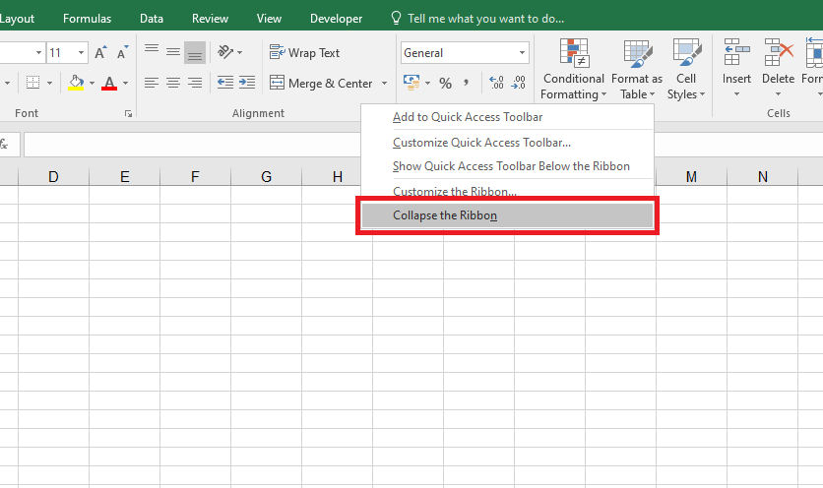Click the Increase Font Size icon
This screenshot has width=823, height=488.
pyautogui.click(x=100, y=53)
